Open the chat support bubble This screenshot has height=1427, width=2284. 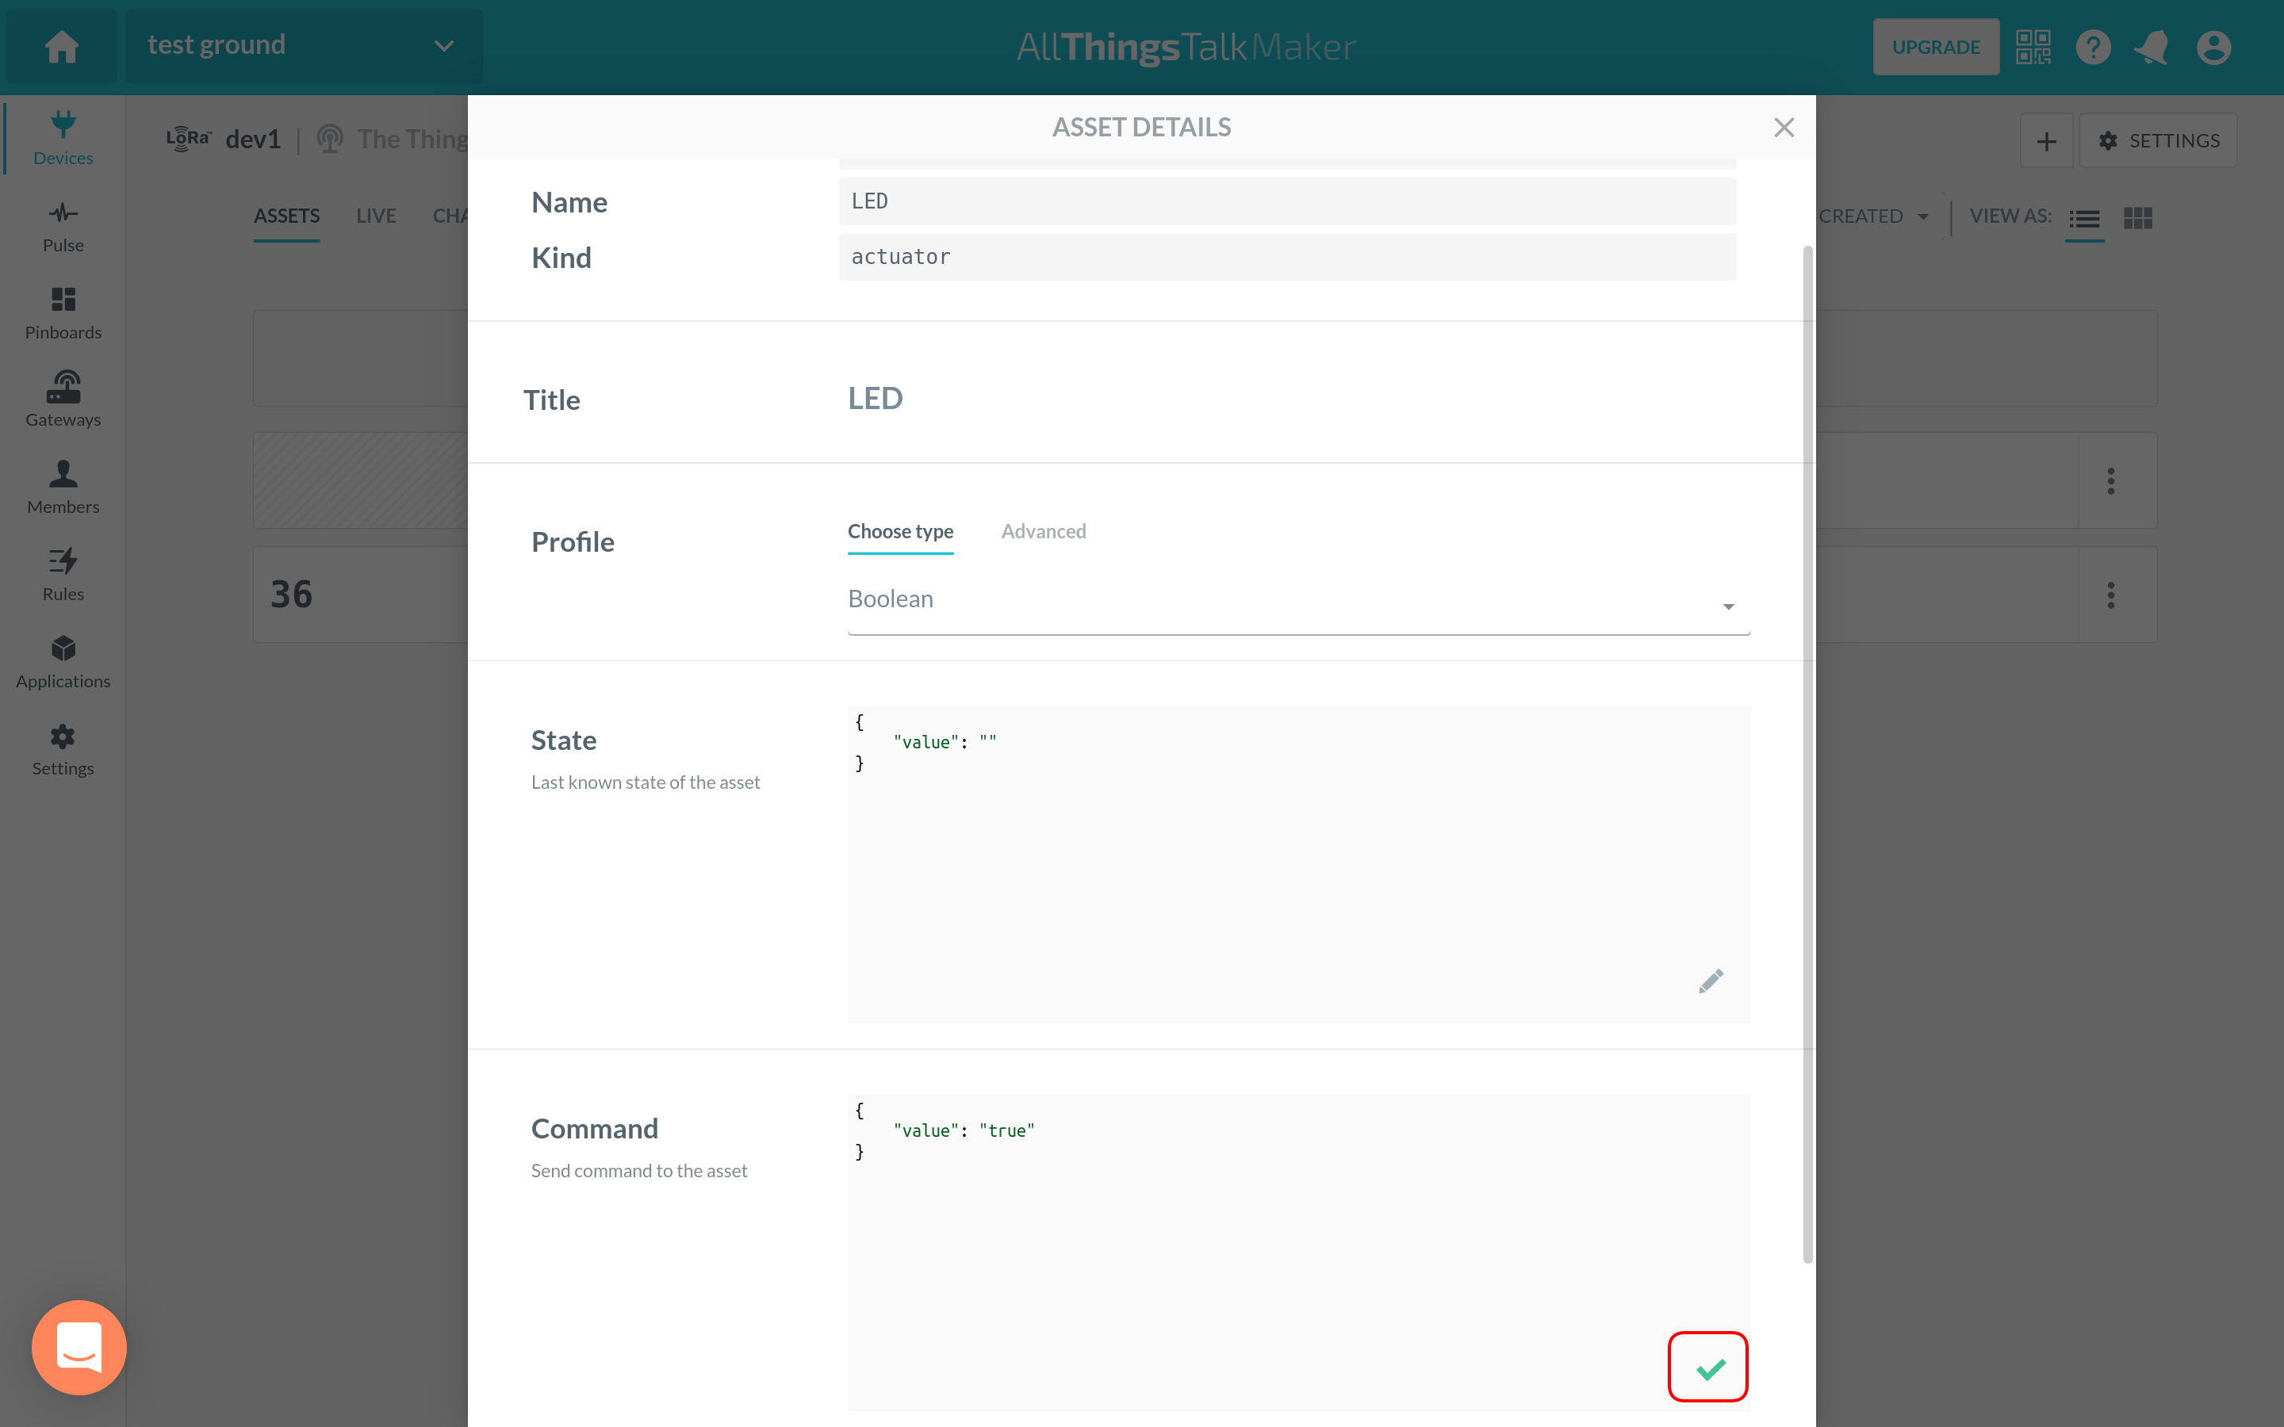pyautogui.click(x=79, y=1347)
